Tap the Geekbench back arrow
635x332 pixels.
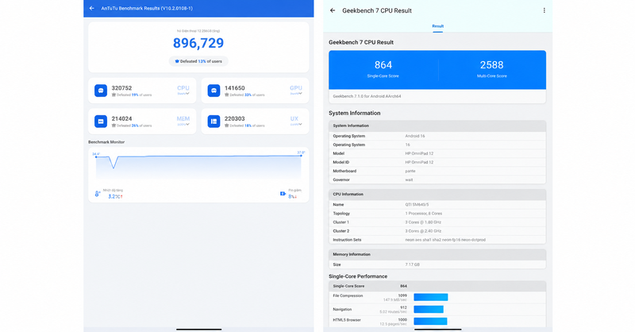click(x=333, y=10)
